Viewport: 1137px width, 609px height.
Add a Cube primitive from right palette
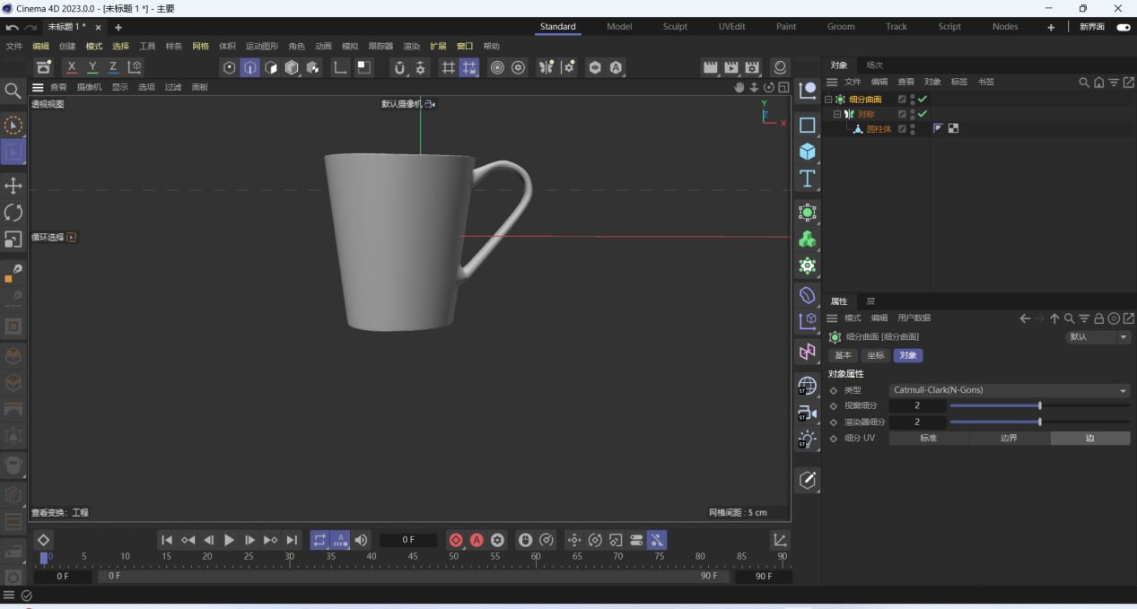point(808,152)
